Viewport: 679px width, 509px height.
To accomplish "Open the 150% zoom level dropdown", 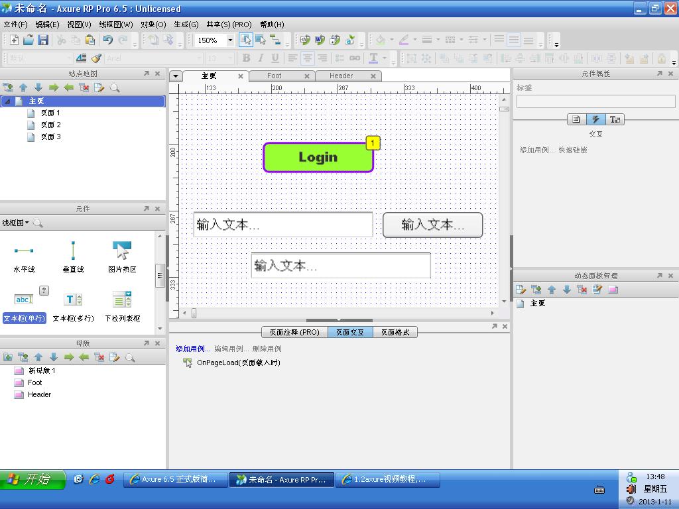I will 230,40.
